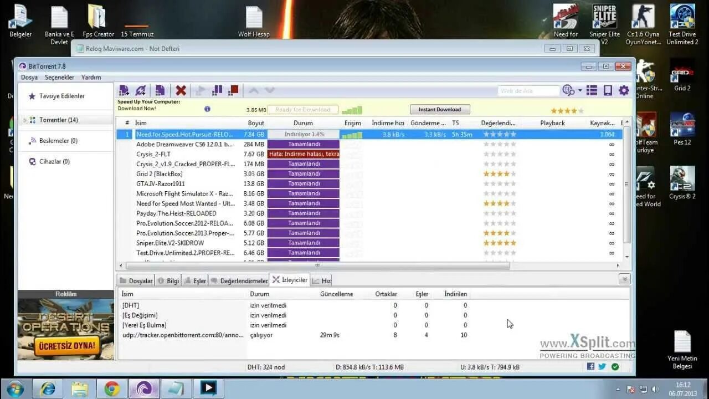Open Preferences via the gear icon
709x399 pixels.
624,90
